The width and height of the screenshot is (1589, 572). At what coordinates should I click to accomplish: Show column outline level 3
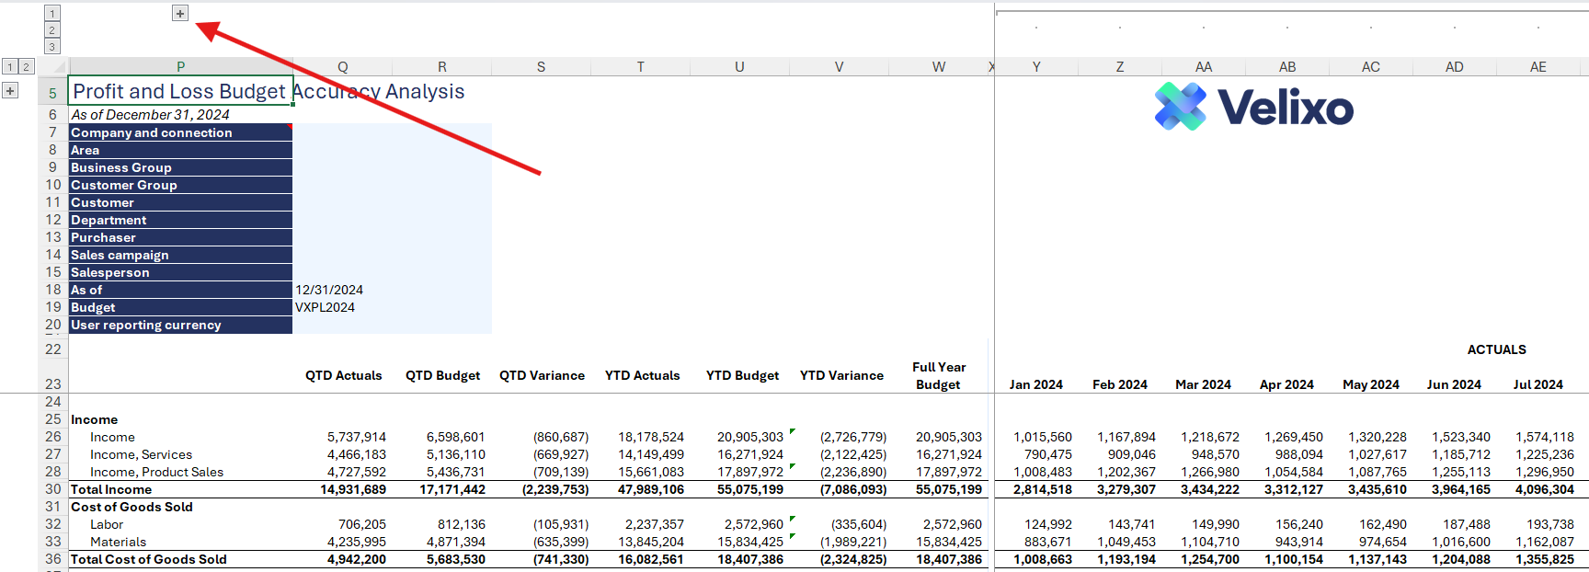(x=52, y=47)
